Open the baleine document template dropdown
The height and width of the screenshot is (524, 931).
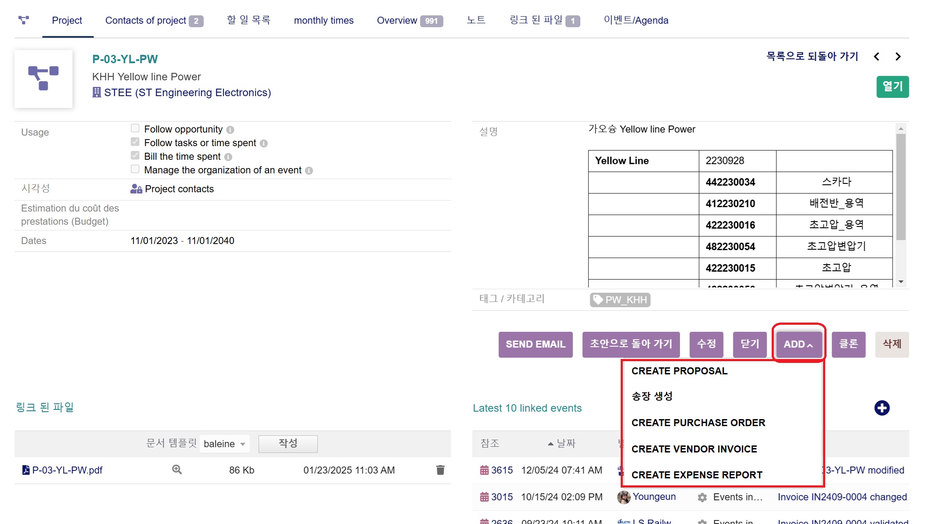224,444
